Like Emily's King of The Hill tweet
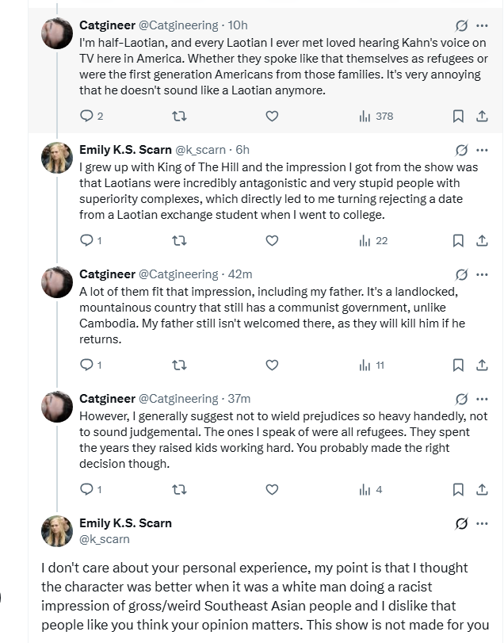Viewport: 504px width, 643px height. coord(272,241)
